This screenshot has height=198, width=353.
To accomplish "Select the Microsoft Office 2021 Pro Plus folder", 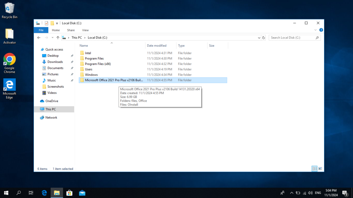I will click(x=153, y=80).
